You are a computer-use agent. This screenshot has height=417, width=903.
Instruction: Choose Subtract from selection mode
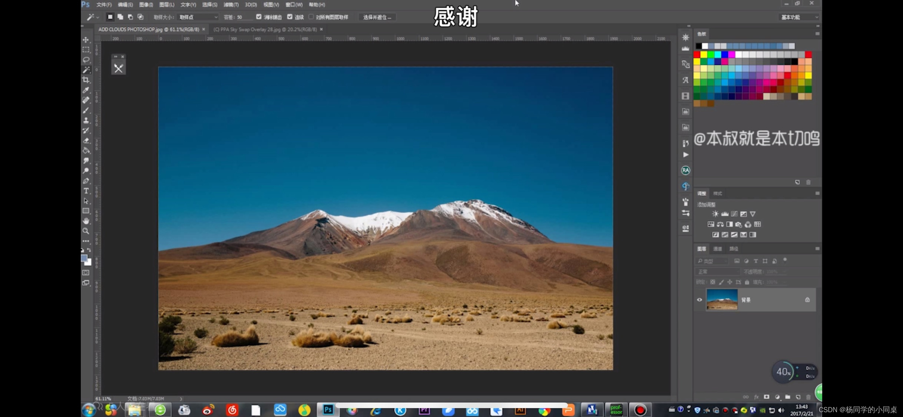(x=130, y=17)
